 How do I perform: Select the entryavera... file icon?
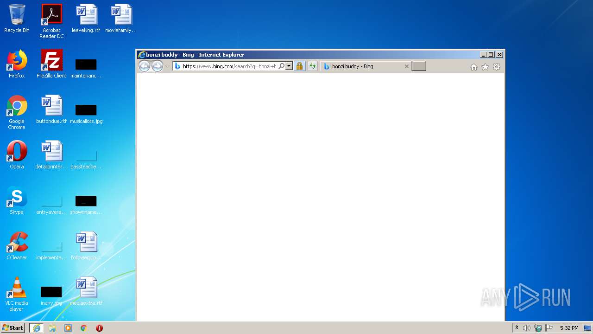click(51, 205)
